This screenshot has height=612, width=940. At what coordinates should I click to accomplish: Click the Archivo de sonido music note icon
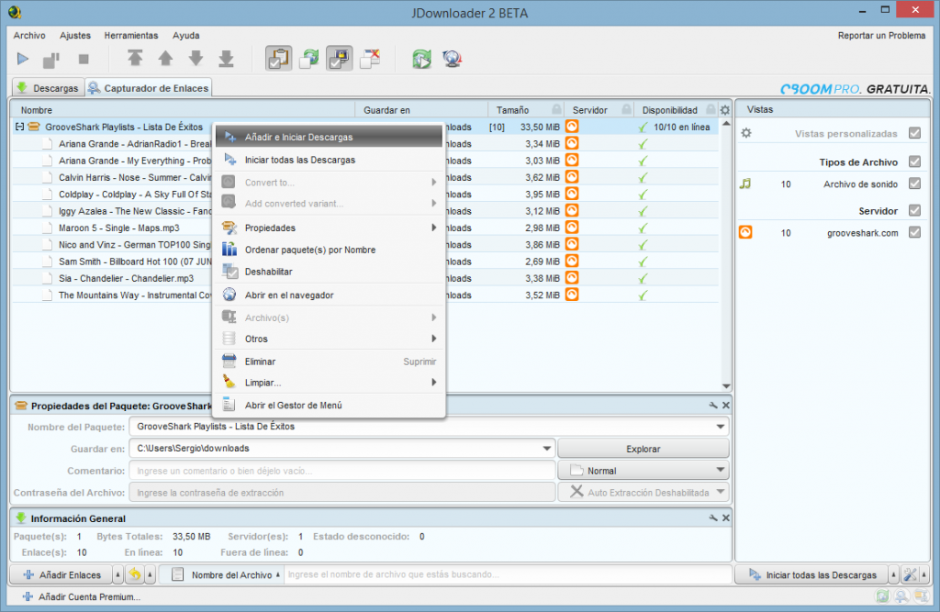745,184
